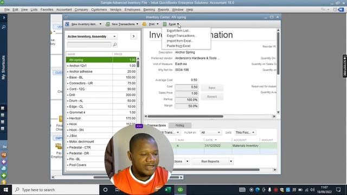This screenshot has height=195, width=347.
Task: Click the Excel toolbar button label
Action: point(172,24)
